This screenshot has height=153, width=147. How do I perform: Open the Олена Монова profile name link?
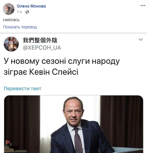tap(31, 6)
